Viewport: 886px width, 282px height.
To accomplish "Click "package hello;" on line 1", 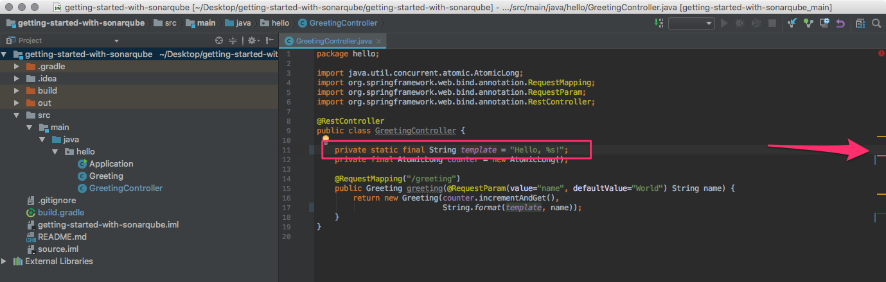I will tap(348, 54).
